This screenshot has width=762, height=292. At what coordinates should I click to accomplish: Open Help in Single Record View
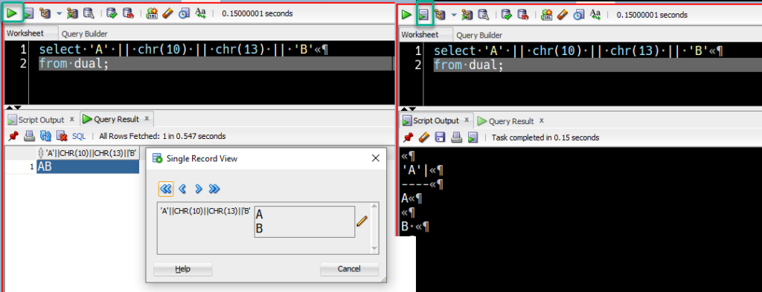pos(183,269)
